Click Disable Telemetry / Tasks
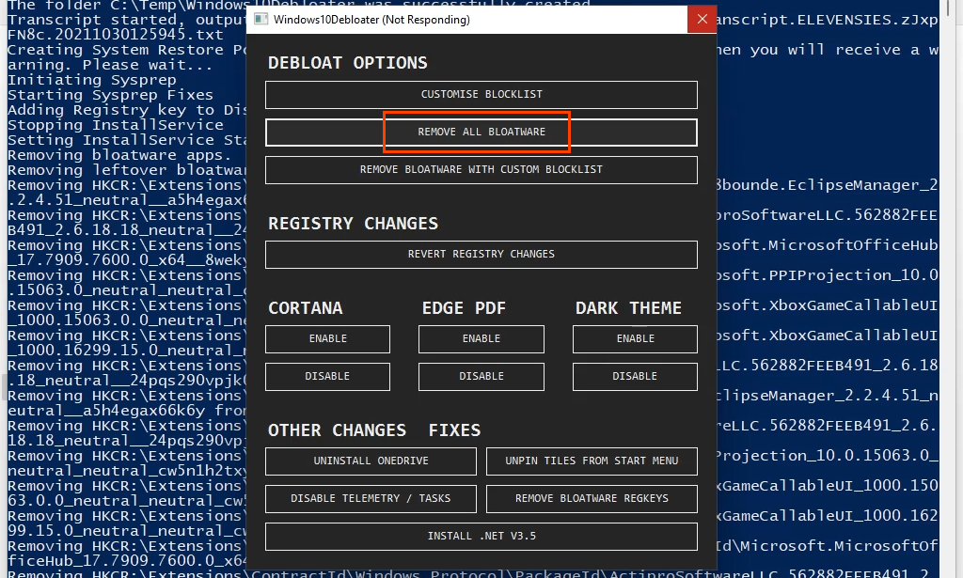Image resolution: width=963 pixels, height=578 pixels. [371, 498]
